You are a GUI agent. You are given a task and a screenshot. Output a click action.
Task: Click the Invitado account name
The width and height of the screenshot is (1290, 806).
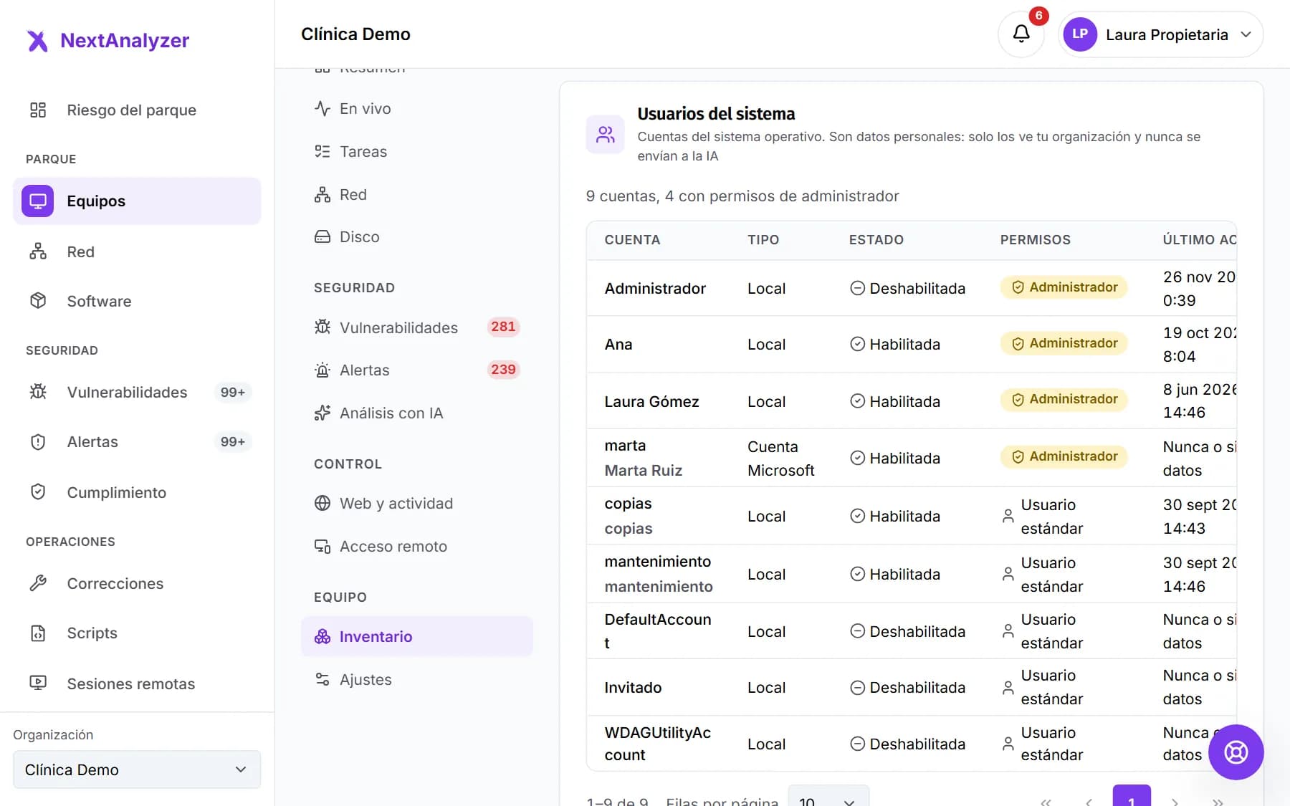pos(633,688)
